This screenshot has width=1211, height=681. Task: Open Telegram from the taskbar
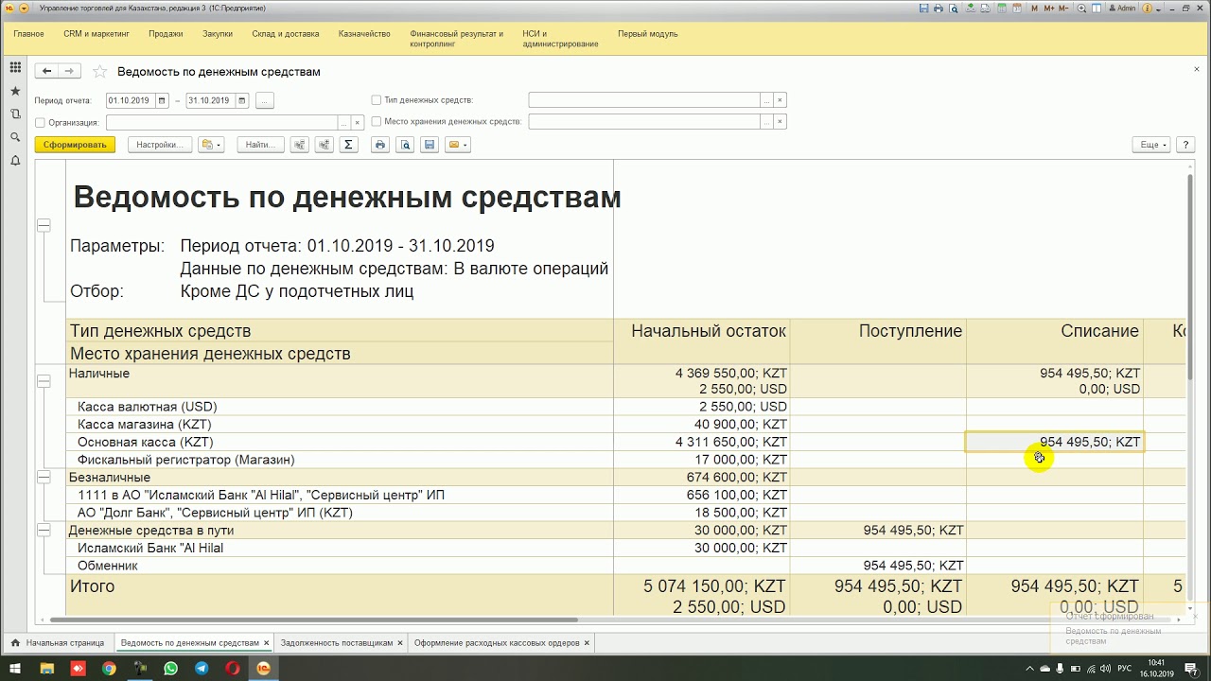202,668
